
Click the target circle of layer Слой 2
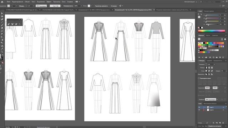tap(223, 110)
